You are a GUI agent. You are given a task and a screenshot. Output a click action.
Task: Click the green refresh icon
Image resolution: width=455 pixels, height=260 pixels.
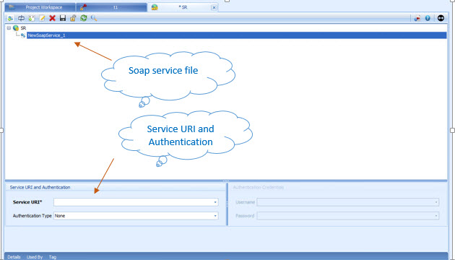tap(84, 18)
